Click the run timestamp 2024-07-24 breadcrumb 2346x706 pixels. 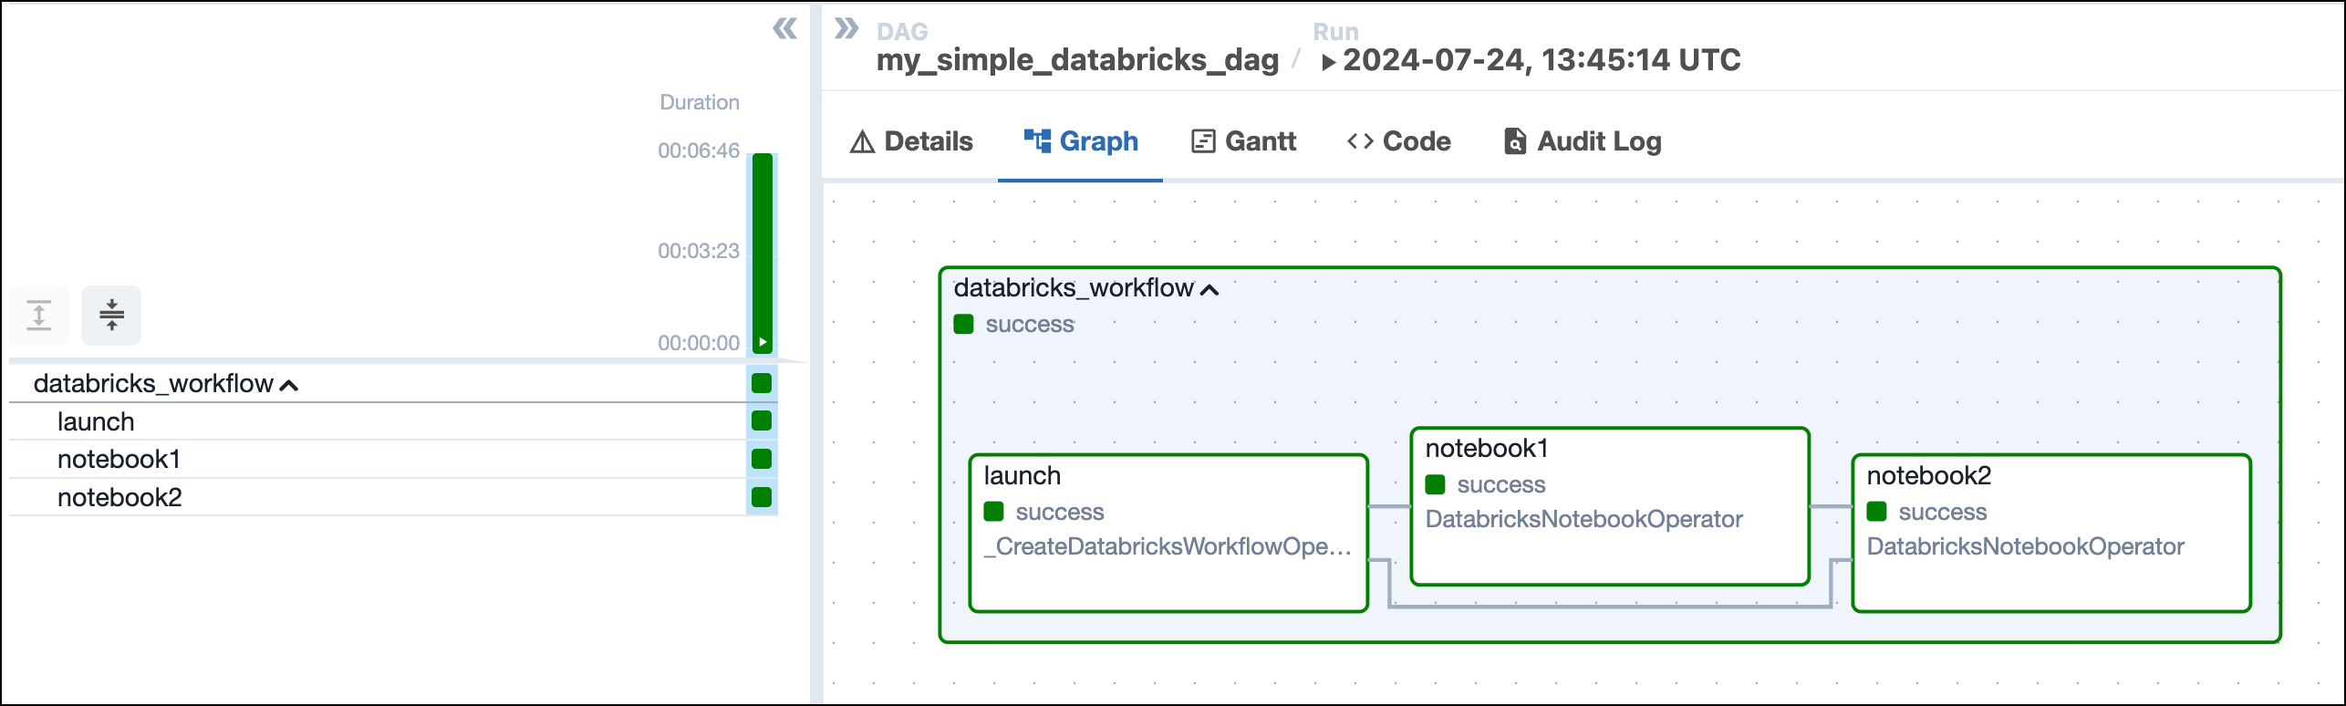click(x=1541, y=60)
